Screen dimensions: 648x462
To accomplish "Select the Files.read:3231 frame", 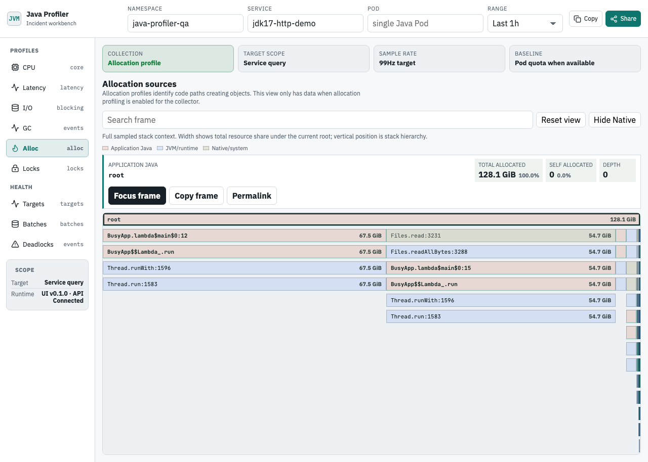I will click(501, 236).
